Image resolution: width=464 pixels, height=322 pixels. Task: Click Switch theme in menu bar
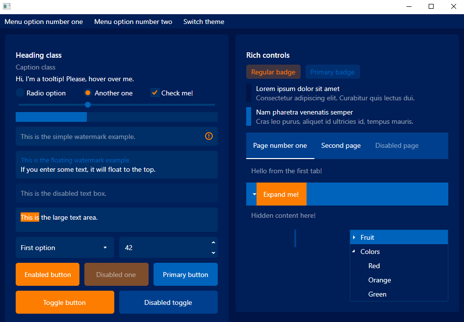[204, 22]
